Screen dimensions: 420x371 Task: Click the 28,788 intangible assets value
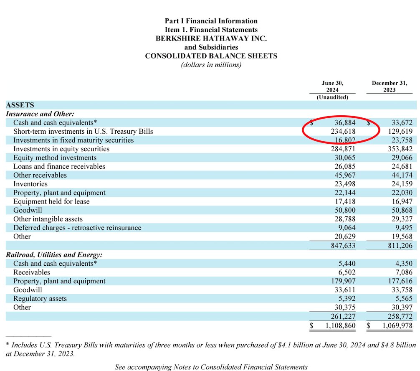[x=345, y=219]
